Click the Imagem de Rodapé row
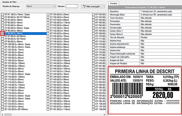The width and height of the screenshot is (182, 116). (145, 63)
